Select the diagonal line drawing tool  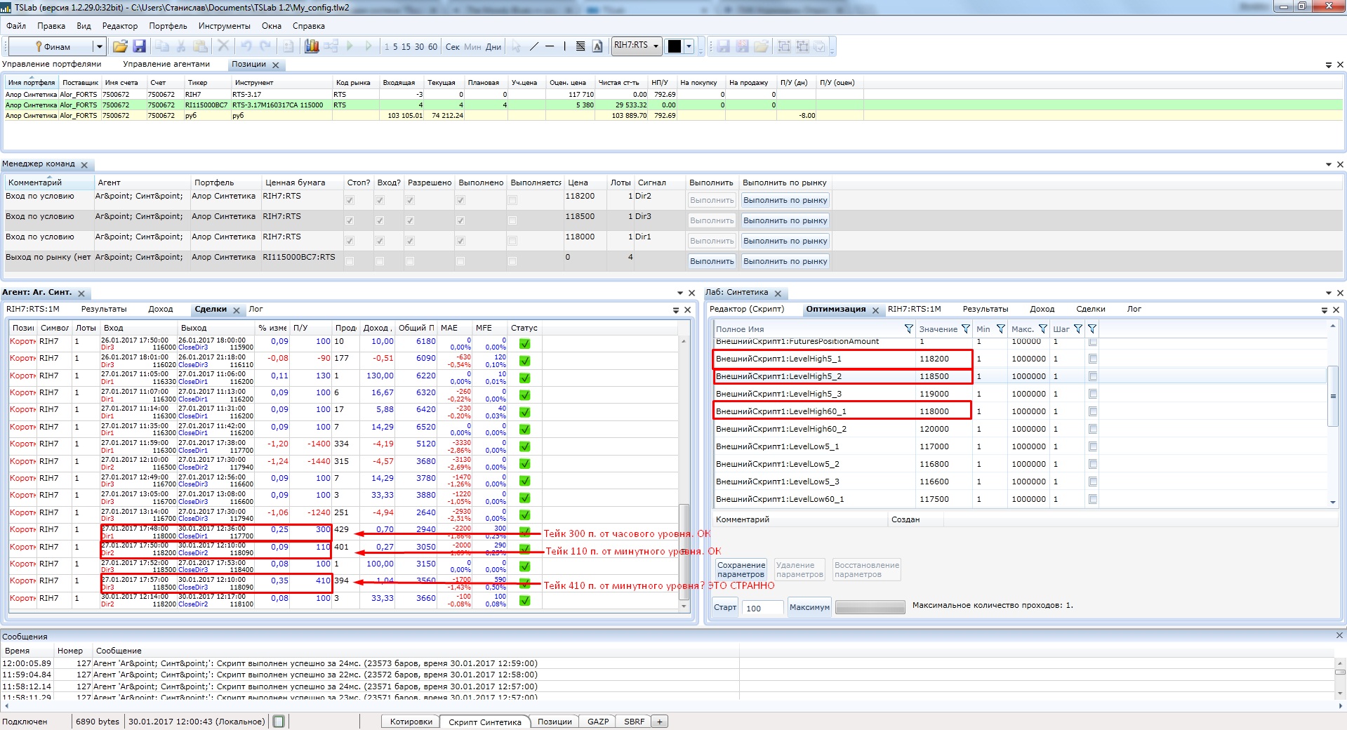tap(533, 46)
